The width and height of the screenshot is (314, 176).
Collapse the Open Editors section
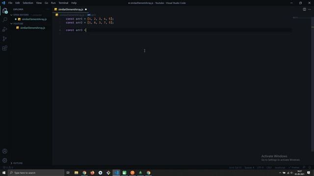click(11, 15)
